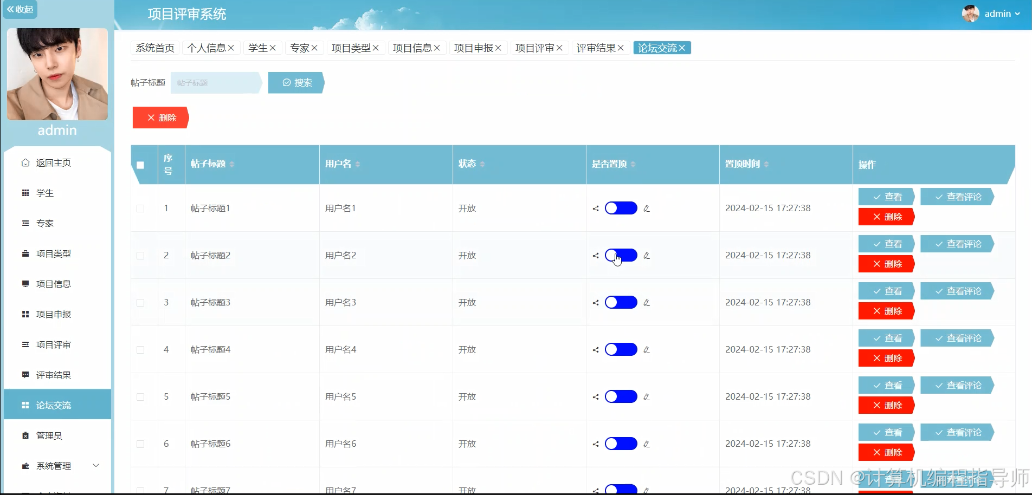Focus the 帖子标题 search input field
The height and width of the screenshot is (495, 1032).
[216, 83]
